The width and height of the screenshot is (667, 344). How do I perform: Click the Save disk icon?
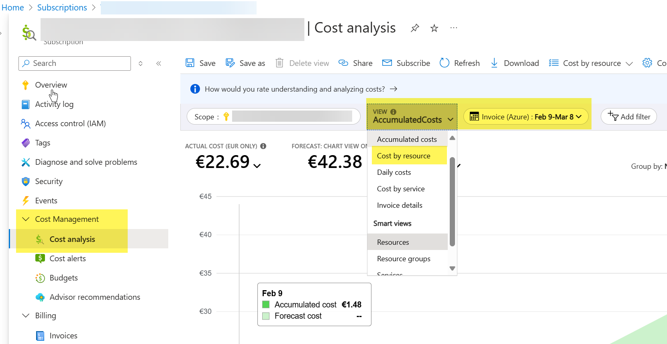(x=190, y=63)
